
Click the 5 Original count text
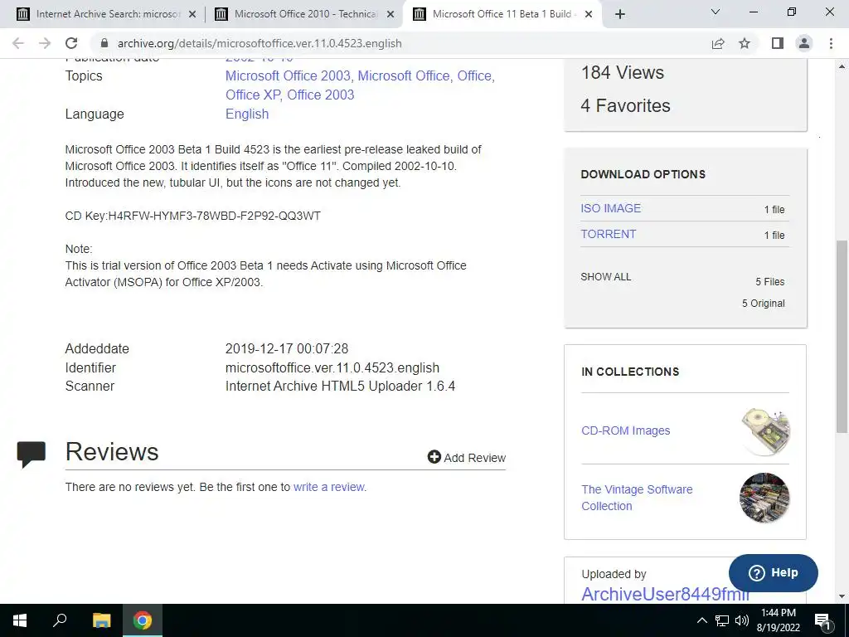764,304
